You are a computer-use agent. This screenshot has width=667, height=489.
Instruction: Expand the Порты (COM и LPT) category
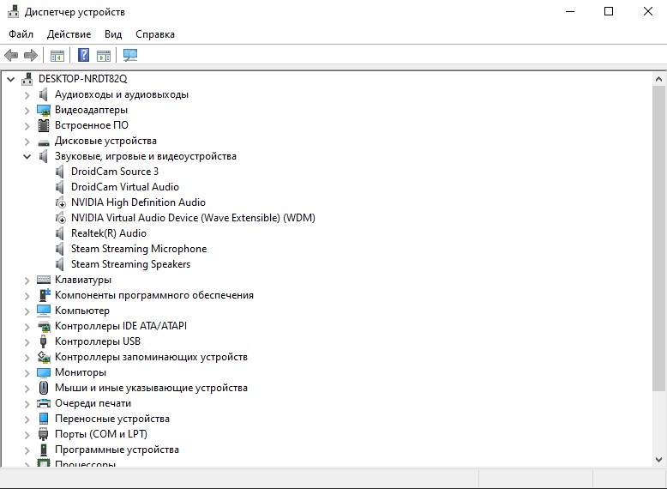pos(27,435)
